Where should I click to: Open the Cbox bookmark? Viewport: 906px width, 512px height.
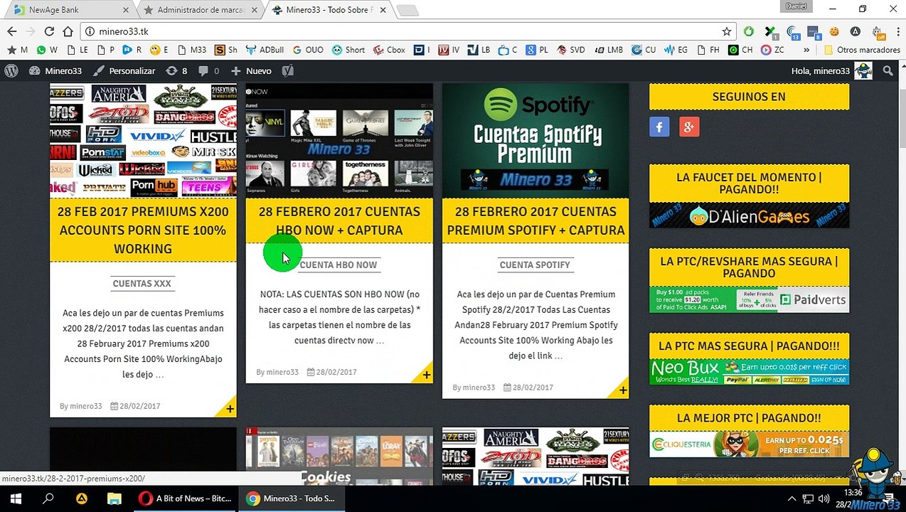click(389, 50)
